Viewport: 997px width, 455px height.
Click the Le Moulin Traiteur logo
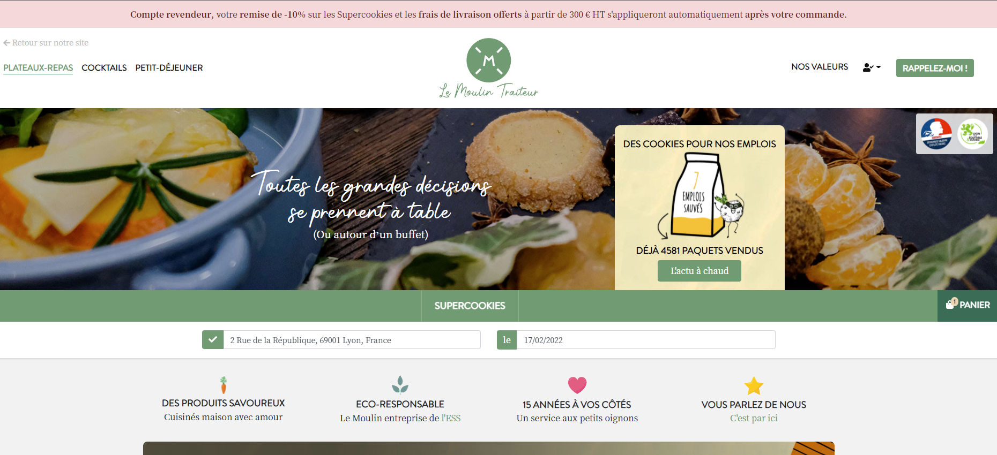point(489,68)
